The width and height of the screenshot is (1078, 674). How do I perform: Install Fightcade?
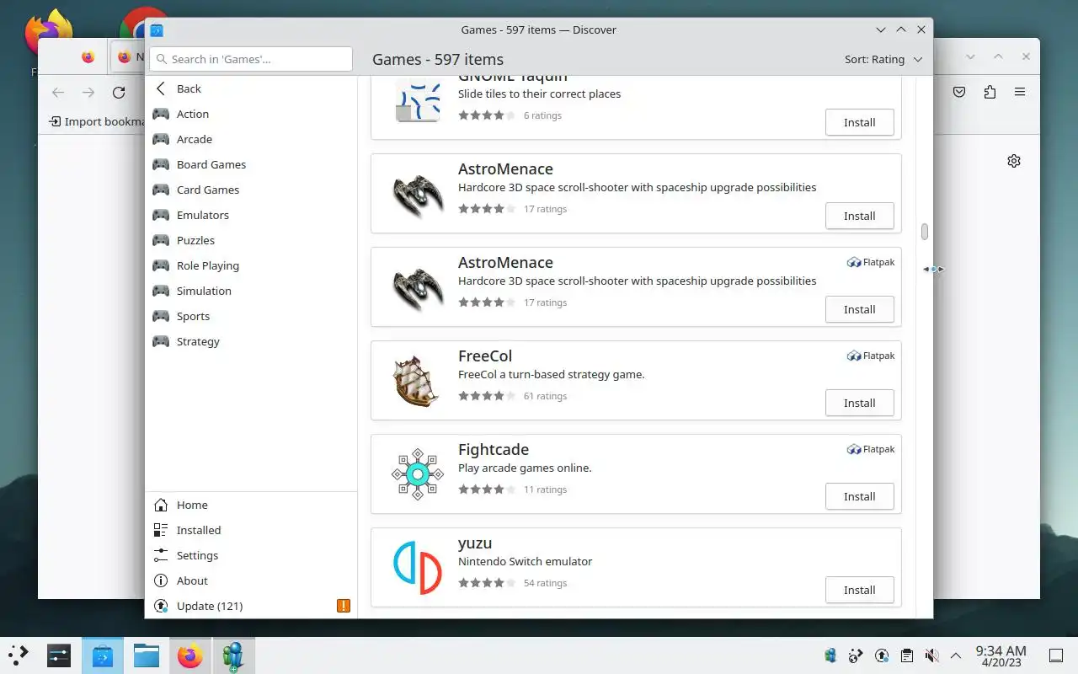(x=859, y=496)
